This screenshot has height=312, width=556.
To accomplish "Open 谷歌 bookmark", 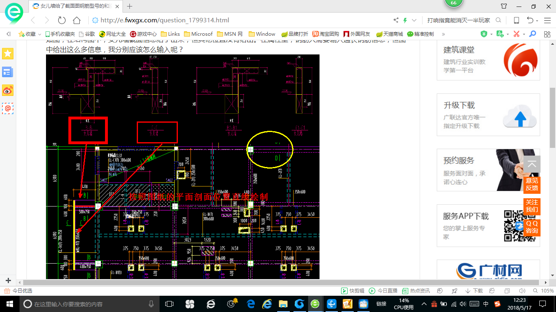I will (x=87, y=34).
